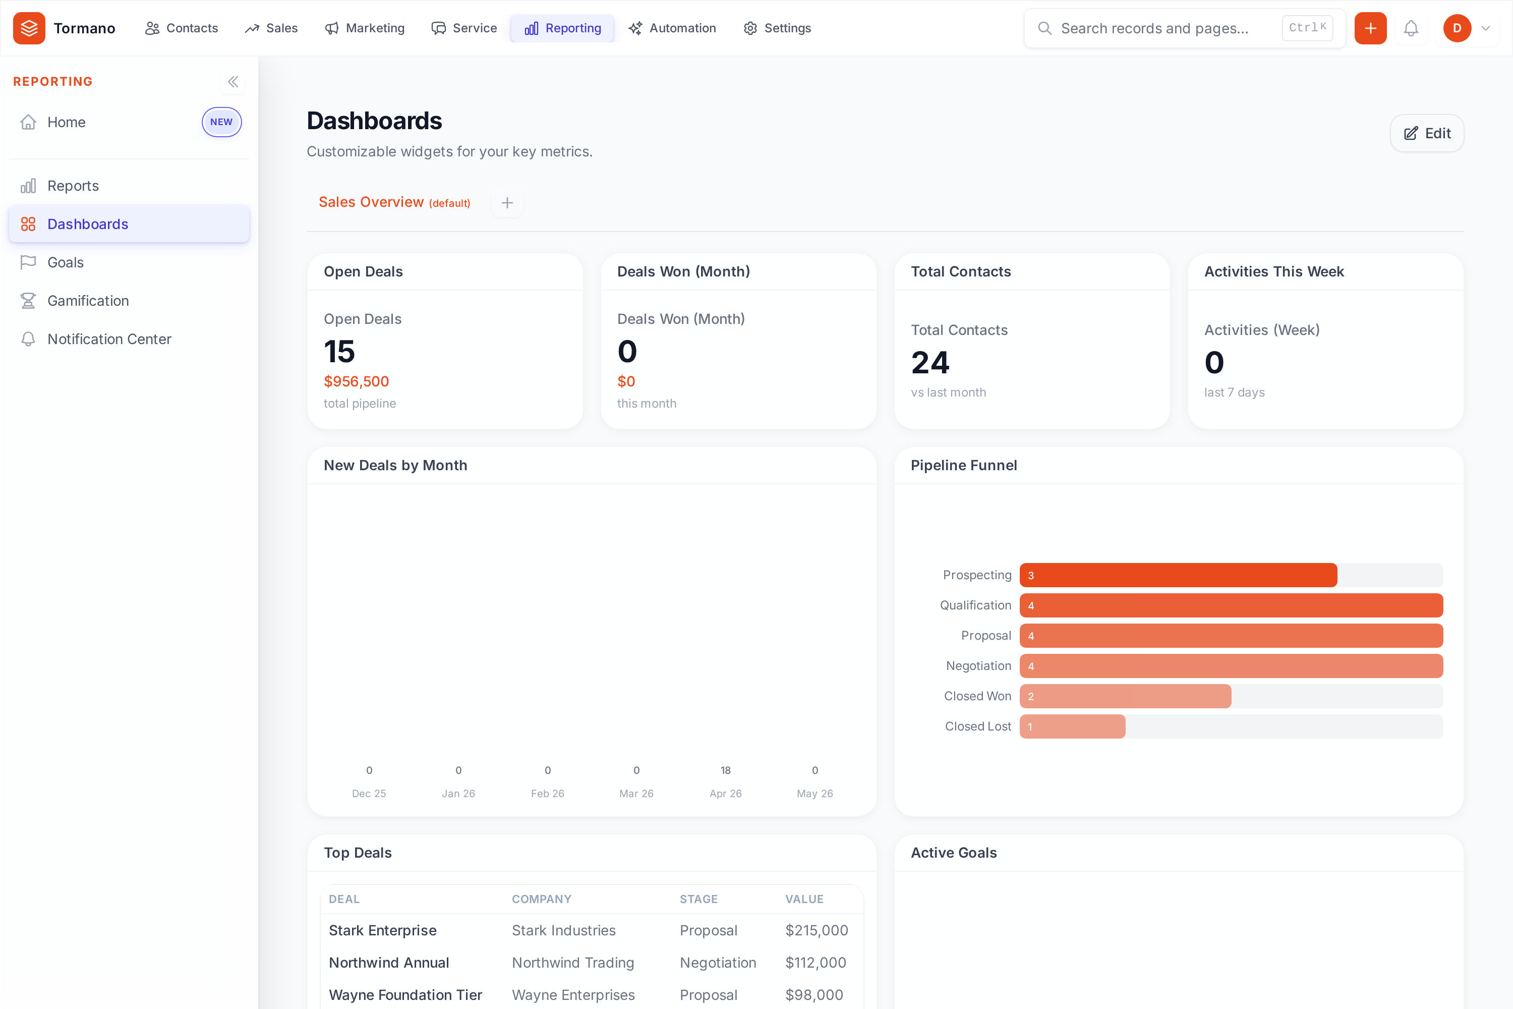Viewport: 1513px width, 1009px height.
Task: Open the Stark Enterprise deal
Action: [x=382, y=930]
